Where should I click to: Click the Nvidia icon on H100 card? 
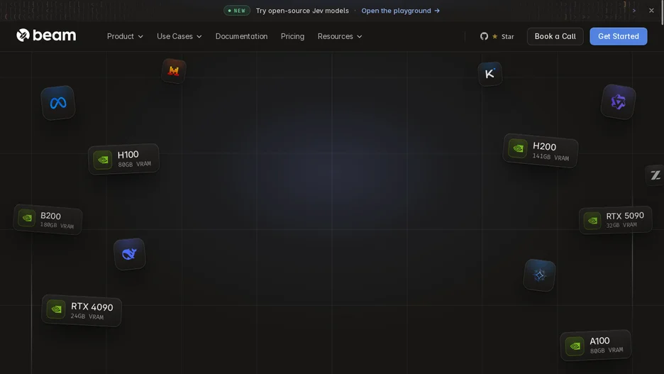pos(102,160)
